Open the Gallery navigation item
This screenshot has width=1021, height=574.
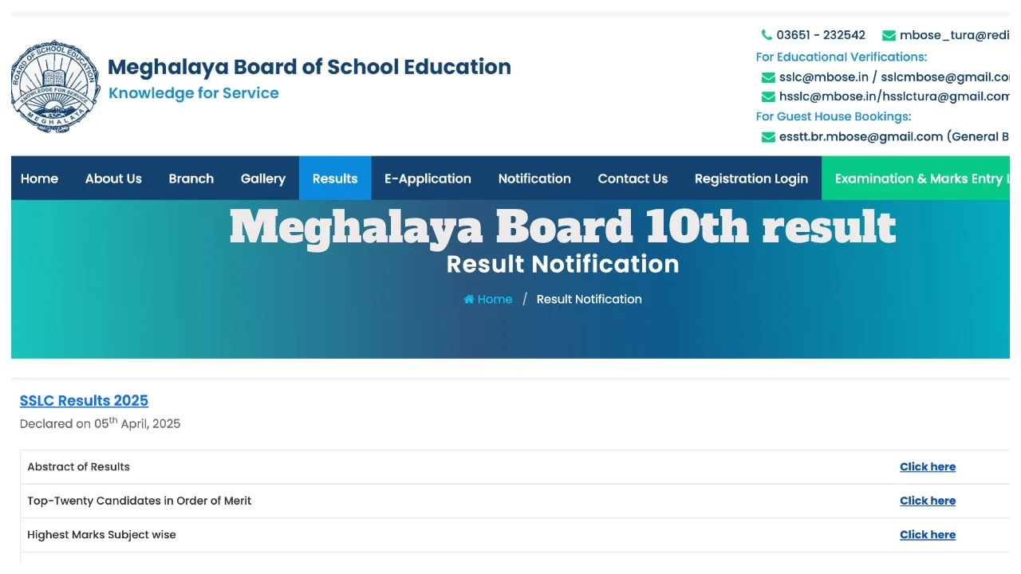point(263,179)
